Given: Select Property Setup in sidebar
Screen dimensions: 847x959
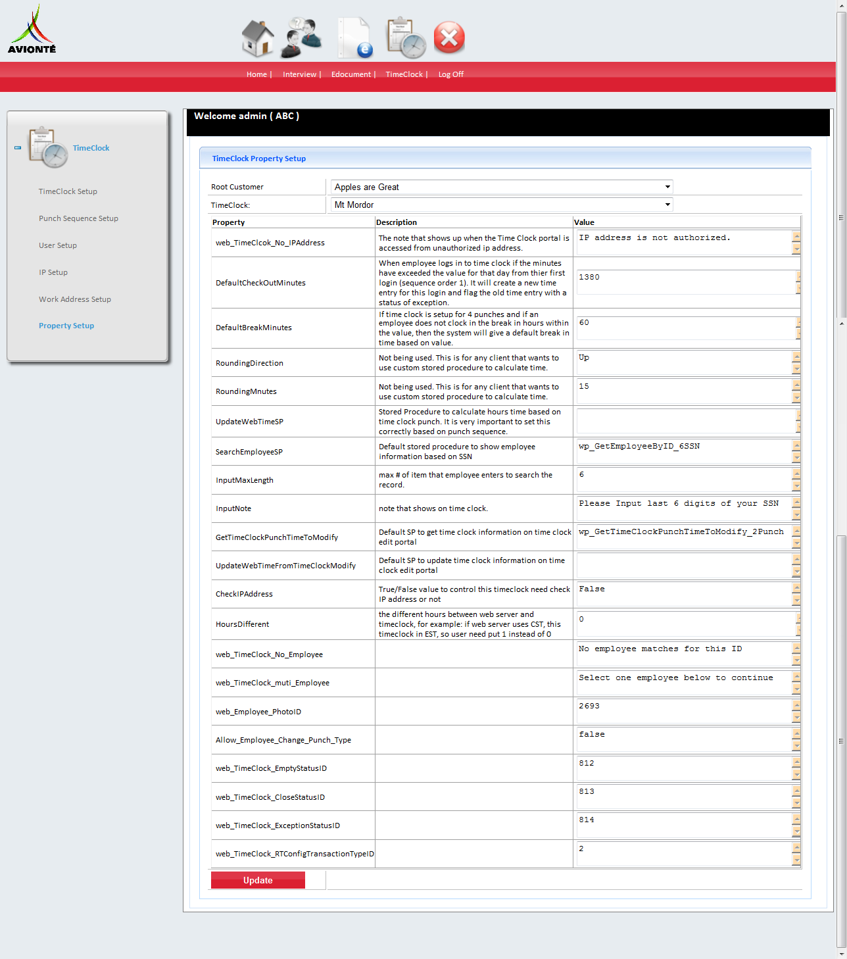Looking at the screenshot, I should point(66,326).
